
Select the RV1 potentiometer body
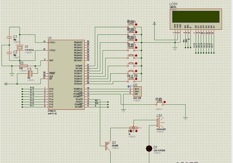[x=134, y=128]
